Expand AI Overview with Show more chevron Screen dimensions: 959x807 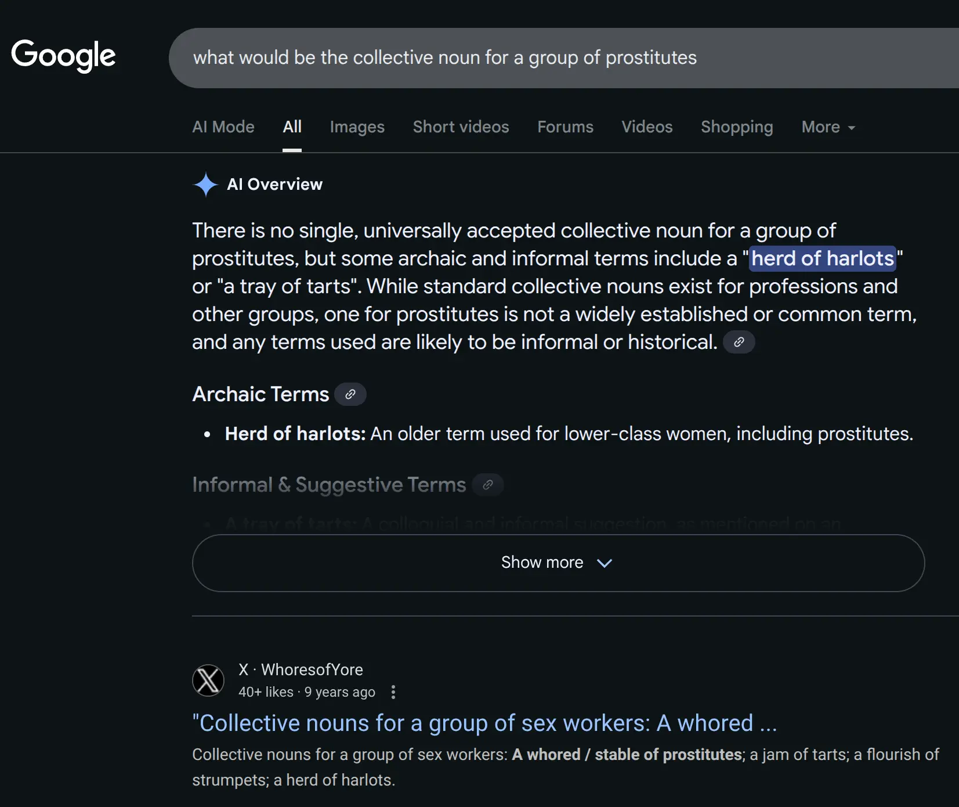coord(558,563)
